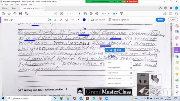Open the File menu
The width and height of the screenshot is (180, 101).
[2, 4]
